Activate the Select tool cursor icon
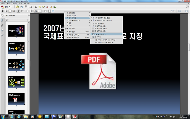Viewport: 190px width, 119px height. (x=18, y=11)
